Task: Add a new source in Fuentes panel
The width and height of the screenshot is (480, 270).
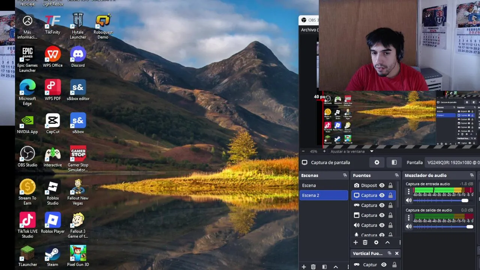Action: (355, 243)
